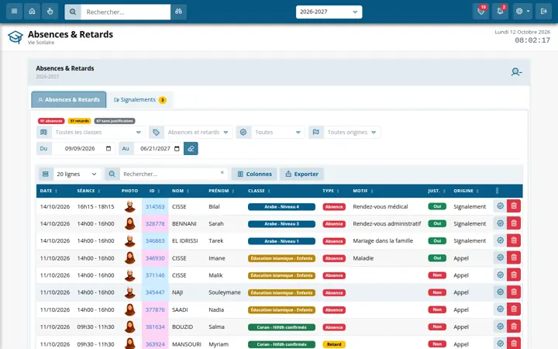The height and width of the screenshot is (349, 558).
Task: Open the bell alerts with badge 2
Action: click(x=501, y=12)
